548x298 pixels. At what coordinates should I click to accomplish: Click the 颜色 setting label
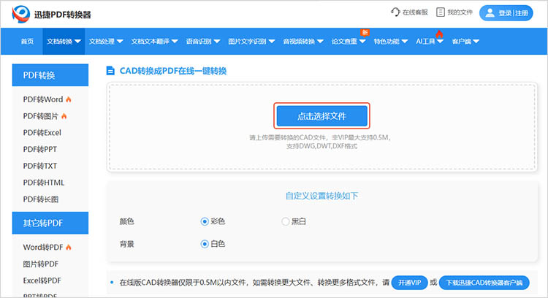pos(127,221)
